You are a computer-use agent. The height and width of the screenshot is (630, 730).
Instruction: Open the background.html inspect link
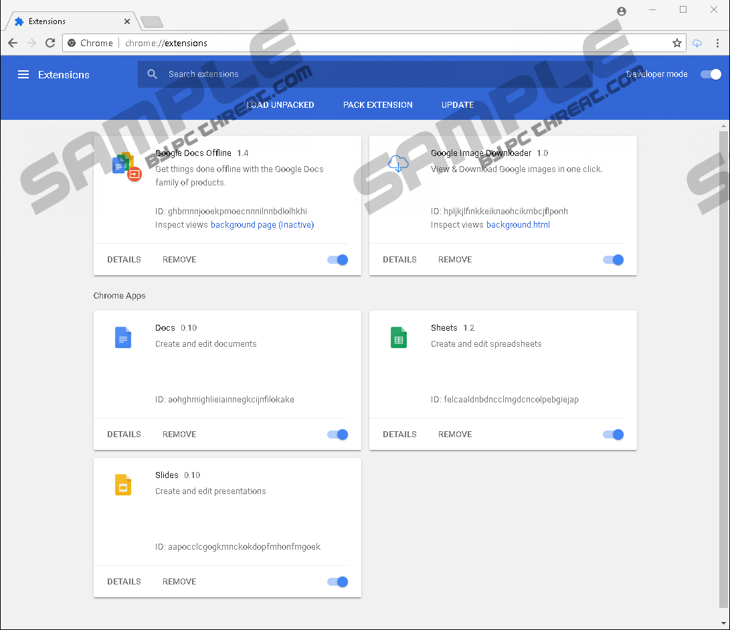[x=518, y=224]
